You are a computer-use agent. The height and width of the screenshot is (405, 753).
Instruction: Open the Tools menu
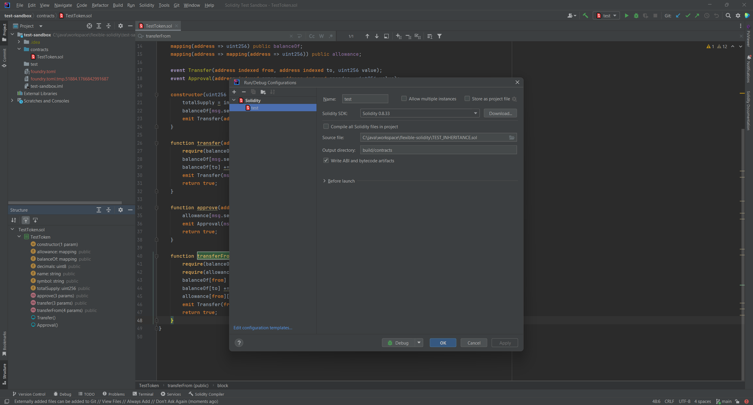[x=164, y=5]
